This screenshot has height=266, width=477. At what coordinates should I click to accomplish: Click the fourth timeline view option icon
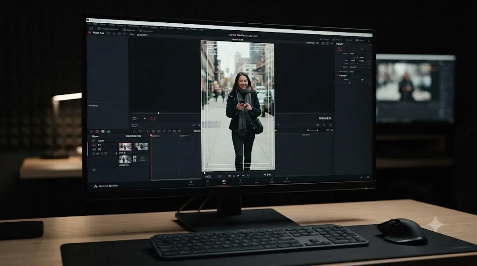pos(109,132)
